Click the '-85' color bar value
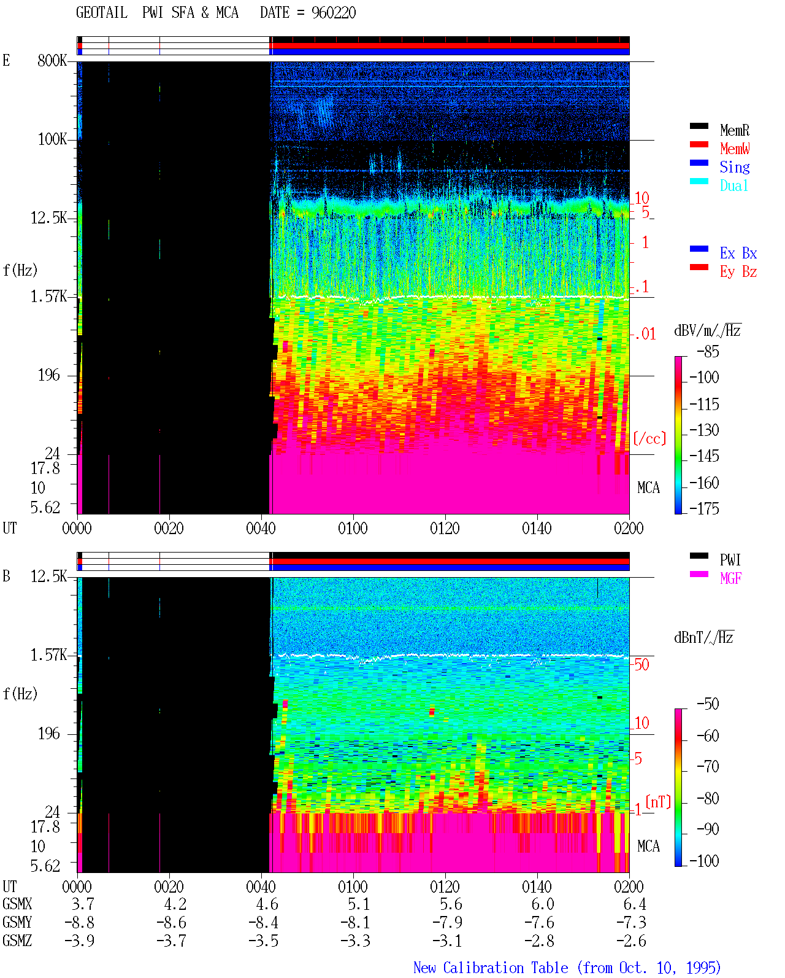Viewport: 785px width, 978px height. (708, 352)
